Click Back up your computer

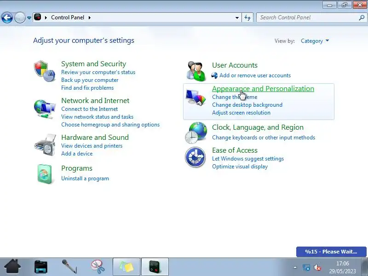[90, 80]
